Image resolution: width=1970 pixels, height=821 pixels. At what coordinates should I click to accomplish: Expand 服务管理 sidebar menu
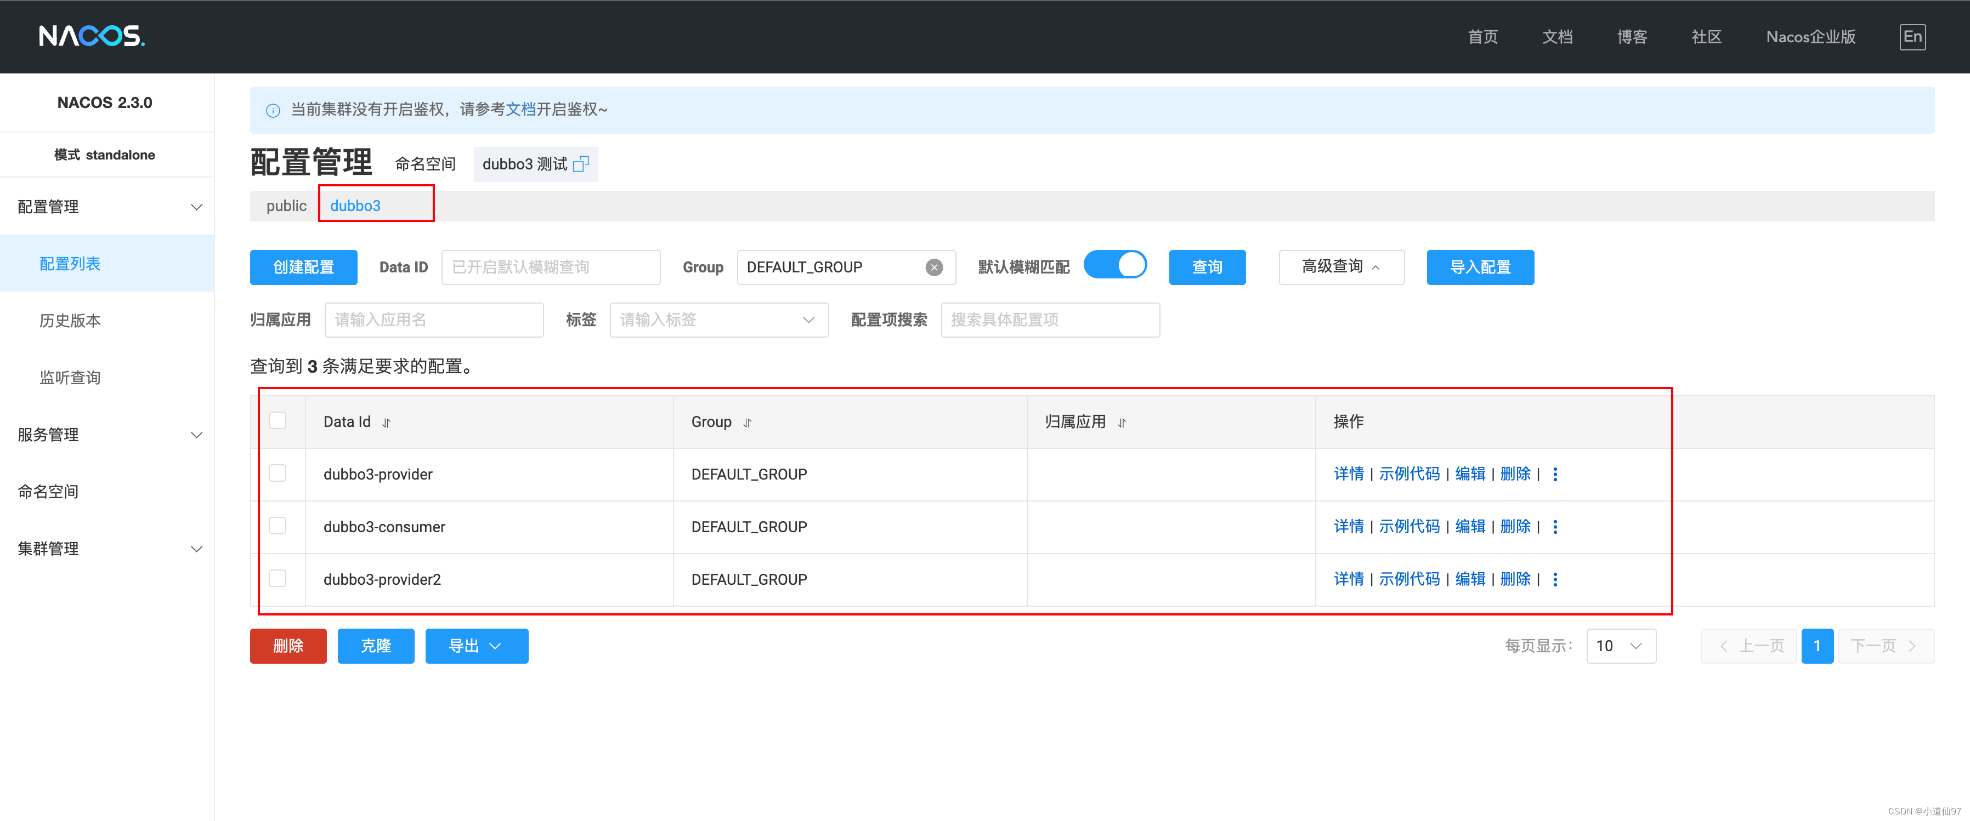click(107, 435)
